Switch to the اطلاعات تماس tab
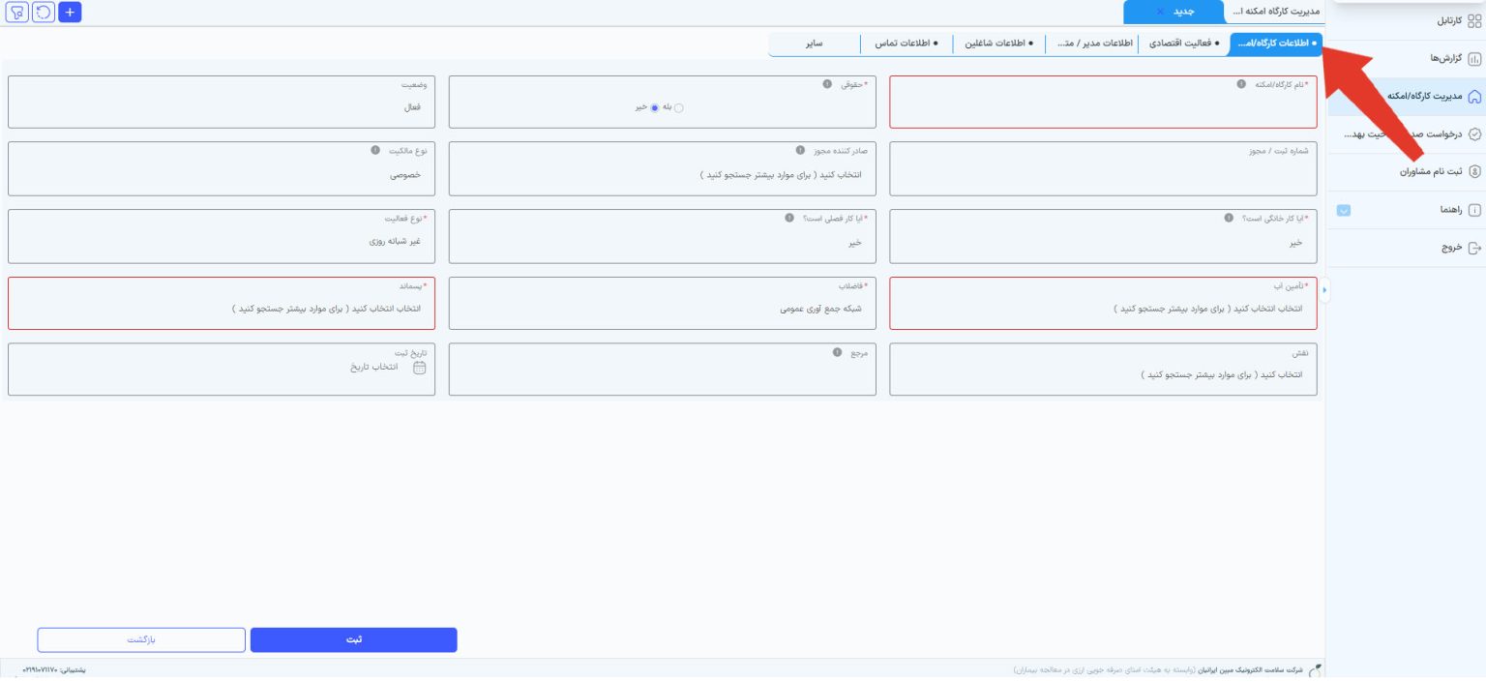1486x682 pixels. pyautogui.click(x=906, y=44)
